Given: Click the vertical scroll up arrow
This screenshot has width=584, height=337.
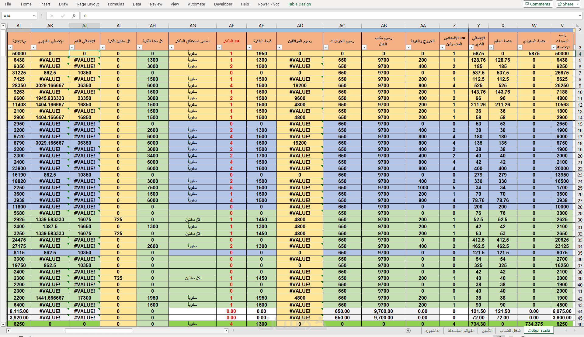Looking at the screenshot, I should [3, 26].
